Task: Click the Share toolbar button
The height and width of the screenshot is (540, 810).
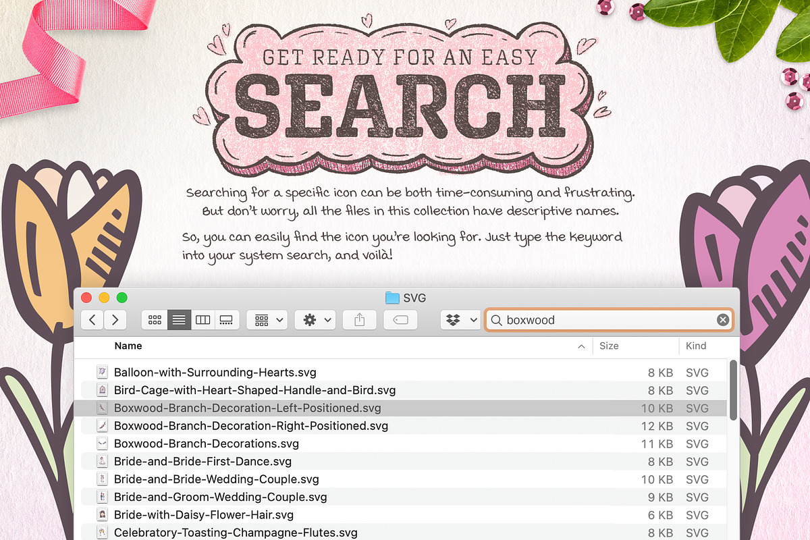Action: point(359,320)
